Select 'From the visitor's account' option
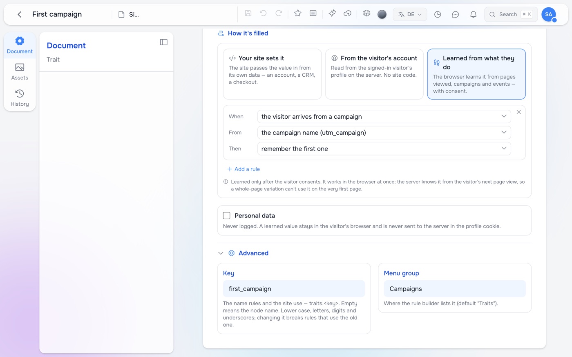Screen dimensions: 572x357 (x=374, y=74)
